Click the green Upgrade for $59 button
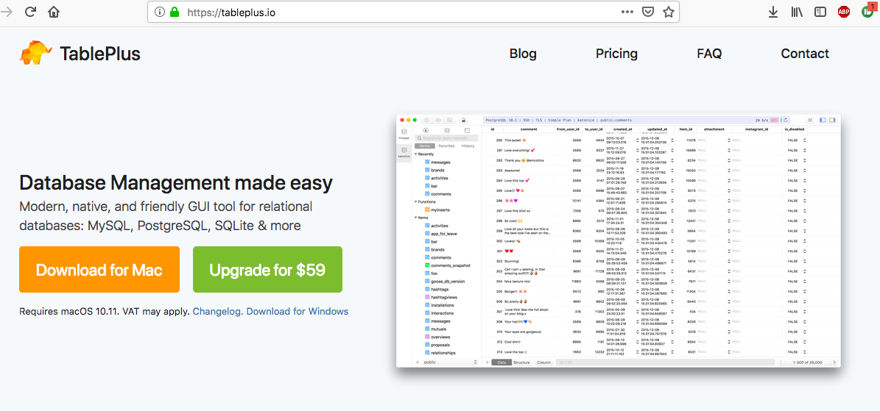The width and height of the screenshot is (880, 411). 268,270
